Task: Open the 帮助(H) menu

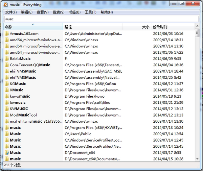Action: point(107,13)
